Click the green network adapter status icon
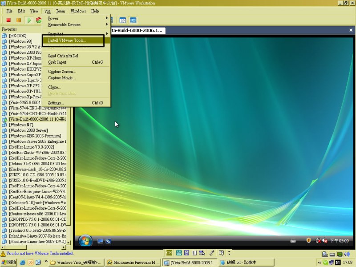 pos(340,254)
